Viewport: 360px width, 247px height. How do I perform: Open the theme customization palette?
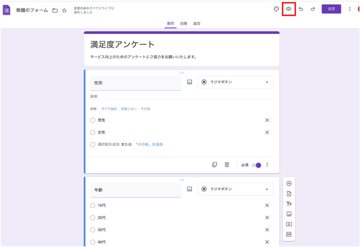pyautogui.click(x=276, y=9)
